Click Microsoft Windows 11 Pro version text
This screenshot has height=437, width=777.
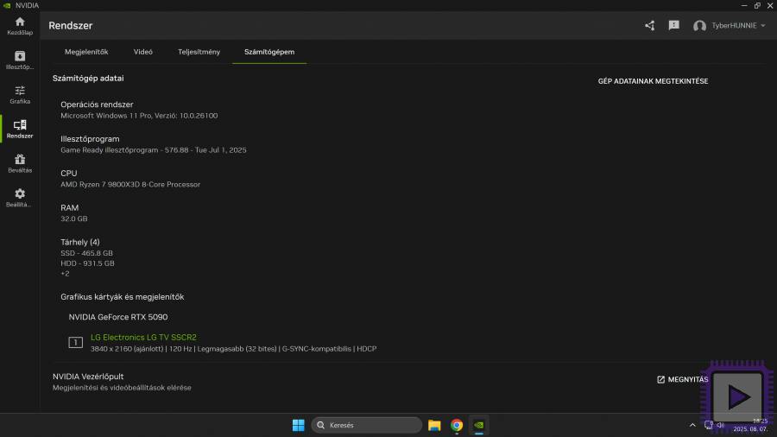(x=139, y=116)
